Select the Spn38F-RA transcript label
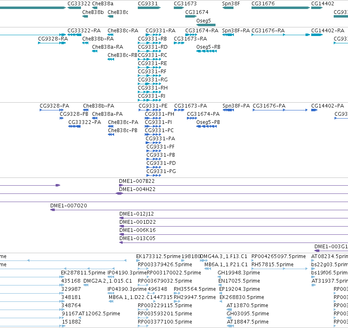The image size is (348, 328). [236, 31]
